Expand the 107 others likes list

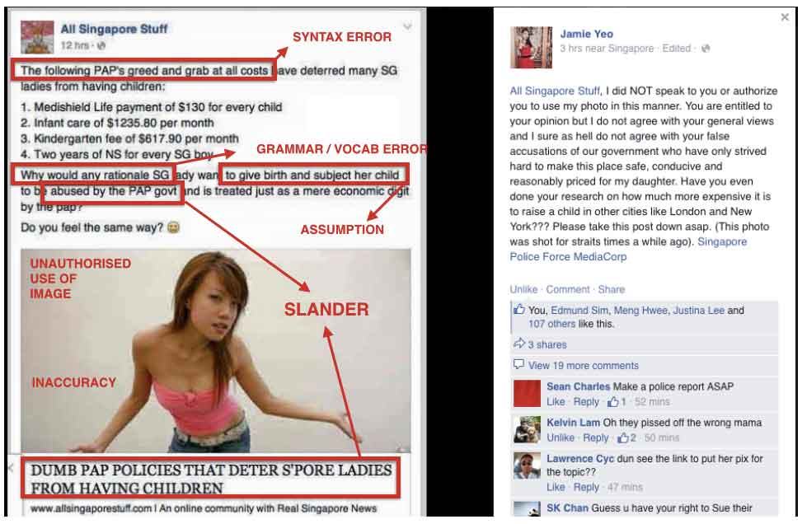(551, 324)
